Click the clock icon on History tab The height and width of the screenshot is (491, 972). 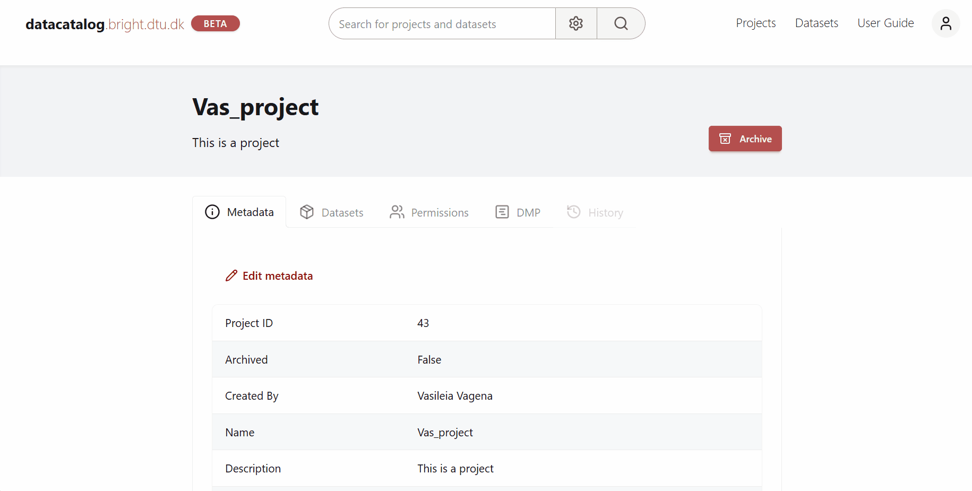pyautogui.click(x=573, y=212)
